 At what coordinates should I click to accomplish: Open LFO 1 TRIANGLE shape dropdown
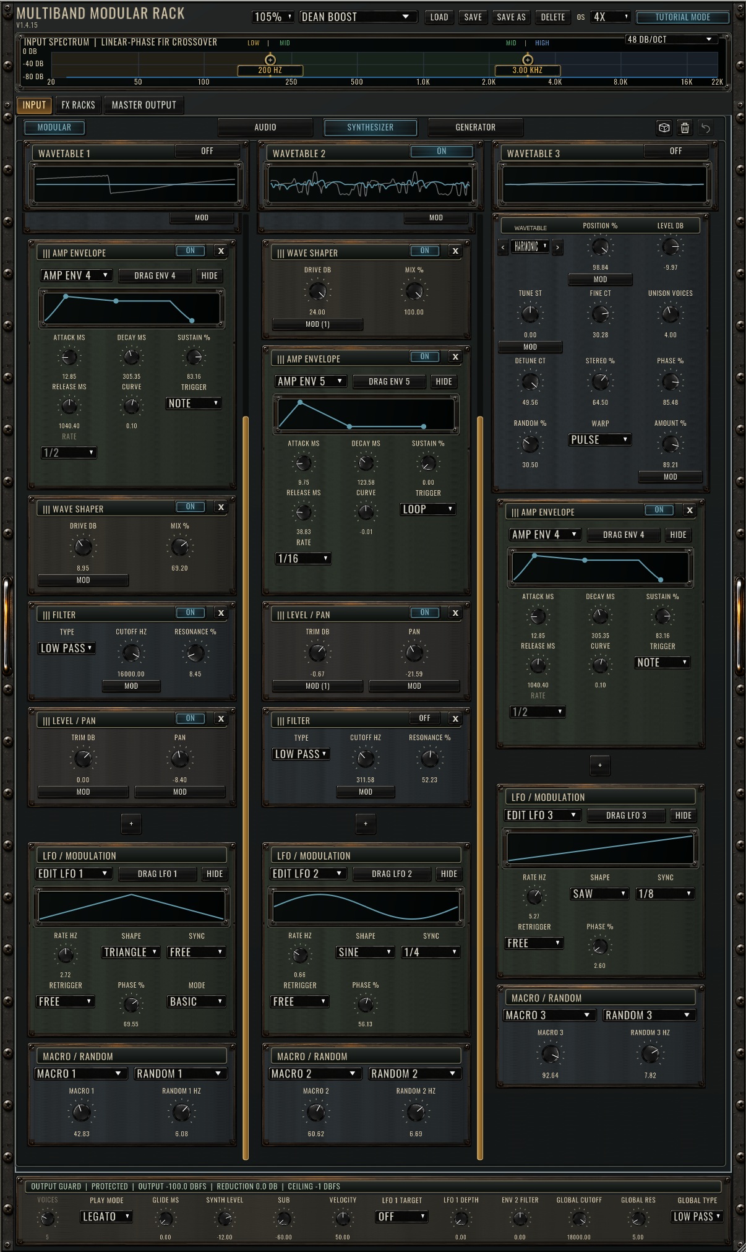click(131, 952)
